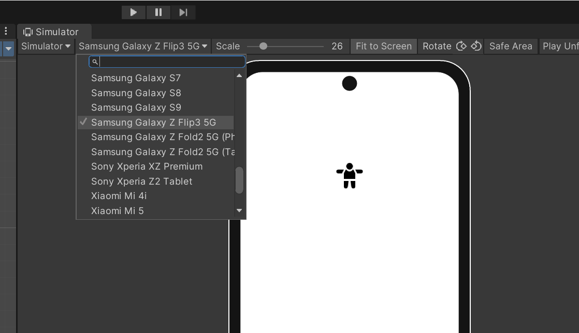This screenshot has width=579, height=333.
Task: Click the blue dropdown arrow in the left panel
Action: point(8,48)
